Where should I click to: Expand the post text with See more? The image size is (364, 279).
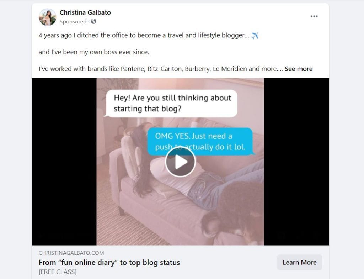coord(298,69)
